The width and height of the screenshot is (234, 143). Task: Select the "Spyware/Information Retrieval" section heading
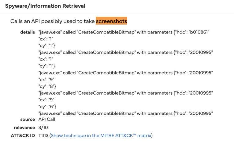click(x=45, y=6)
